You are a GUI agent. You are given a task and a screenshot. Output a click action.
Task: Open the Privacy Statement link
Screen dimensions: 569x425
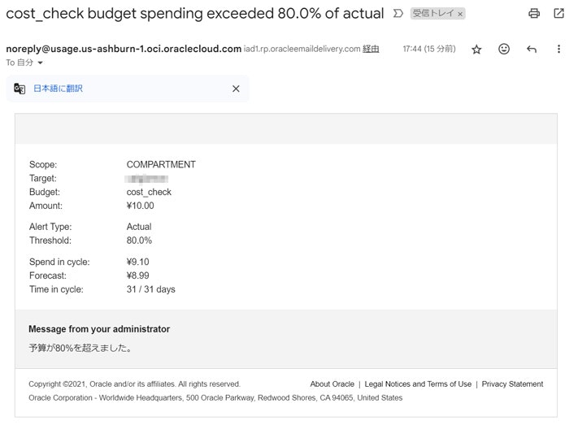click(512, 384)
